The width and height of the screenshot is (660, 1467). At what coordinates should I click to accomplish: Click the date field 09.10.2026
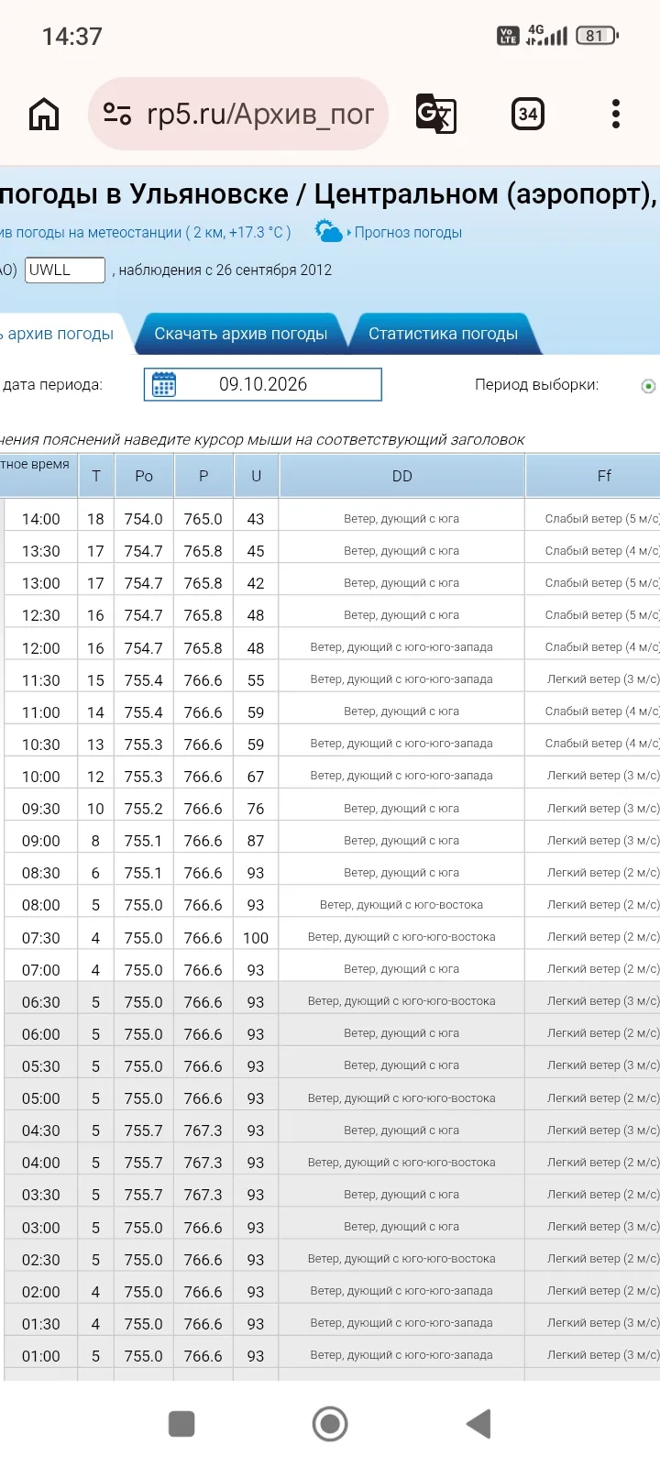pyautogui.click(x=263, y=384)
